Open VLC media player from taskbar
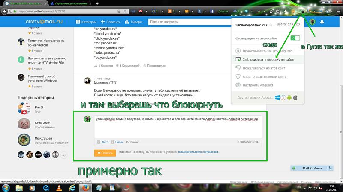Screen dimensions: 343x192 pyautogui.click(x=59, y=188)
